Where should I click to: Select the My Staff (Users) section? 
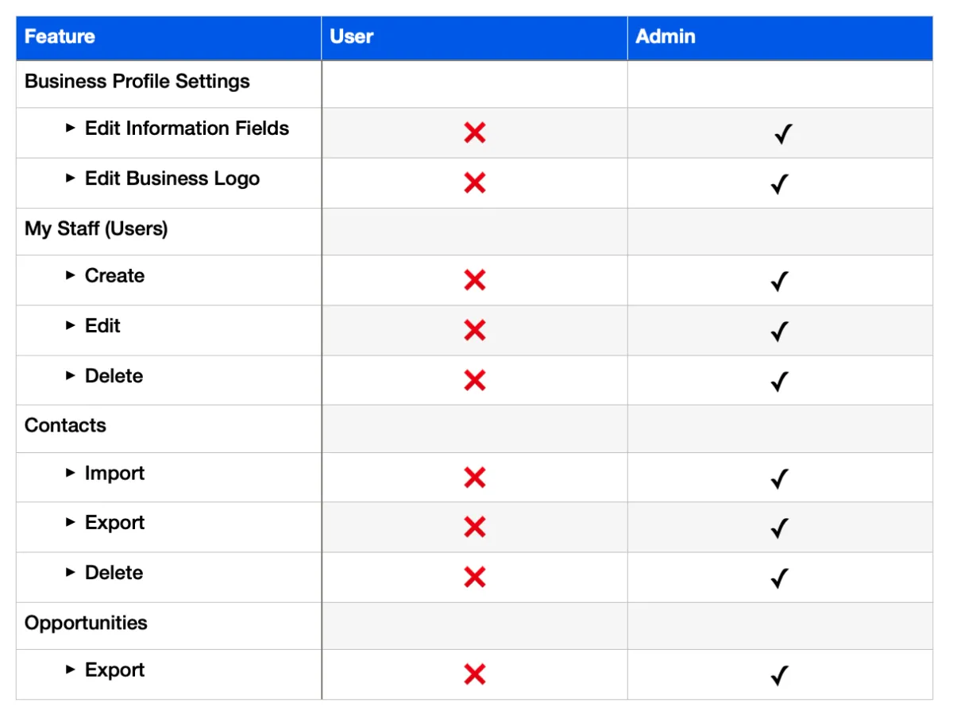point(96,229)
